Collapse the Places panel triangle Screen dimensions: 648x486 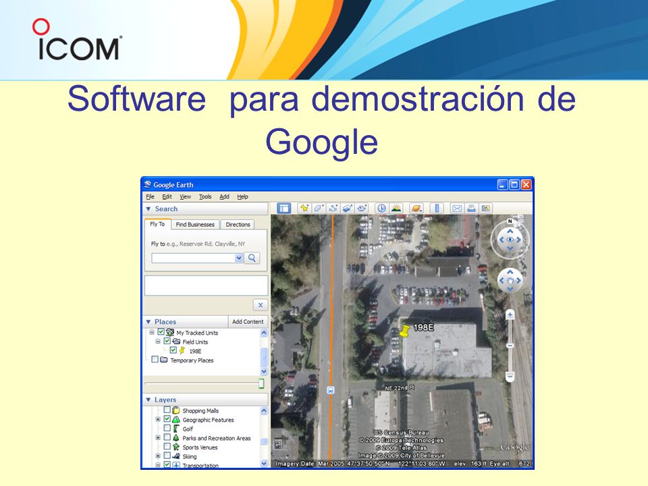click(x=148, y=322)
